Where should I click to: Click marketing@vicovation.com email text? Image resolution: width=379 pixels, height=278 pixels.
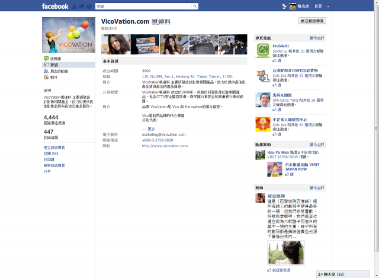(163, 135)
